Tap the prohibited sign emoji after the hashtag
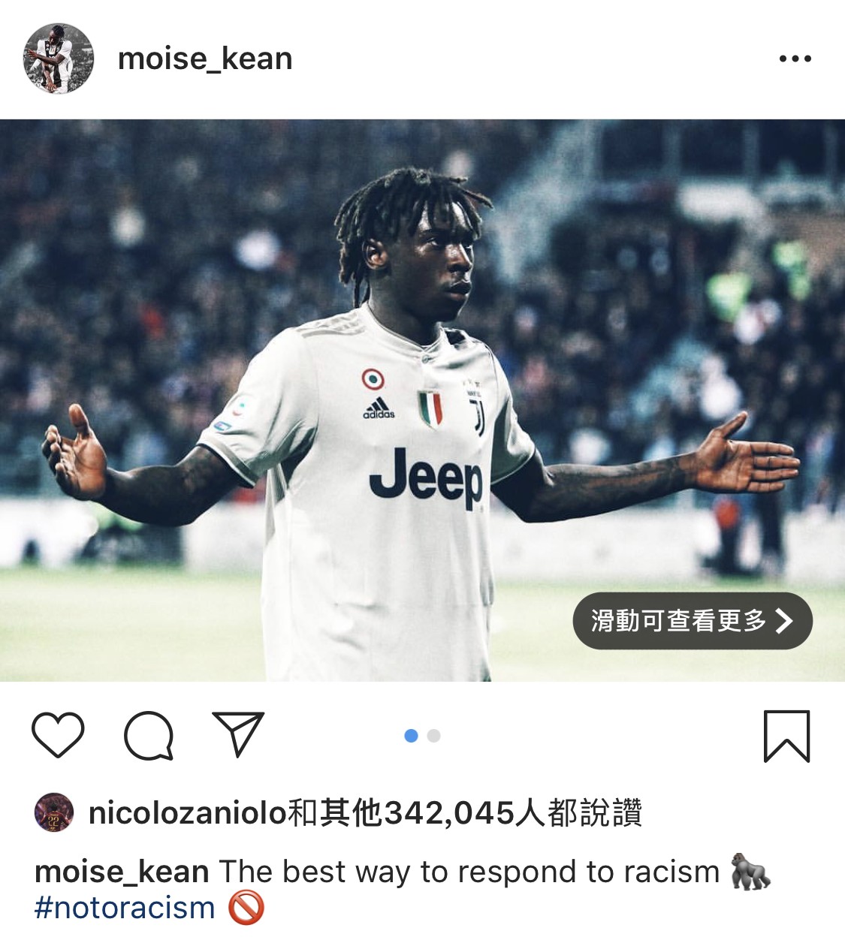The width and height of the screenshot is (845, 940). 246,908
